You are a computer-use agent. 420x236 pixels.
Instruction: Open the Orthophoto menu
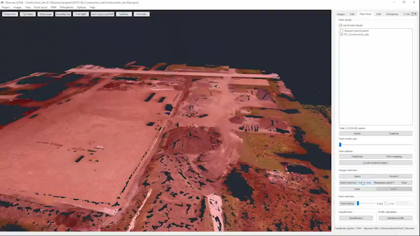[x=66, y=7]
